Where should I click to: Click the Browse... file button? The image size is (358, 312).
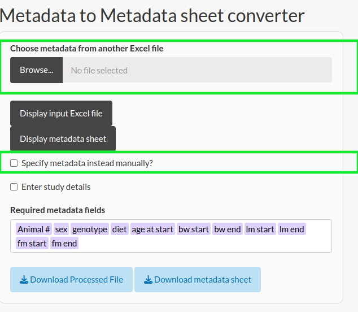37,70
